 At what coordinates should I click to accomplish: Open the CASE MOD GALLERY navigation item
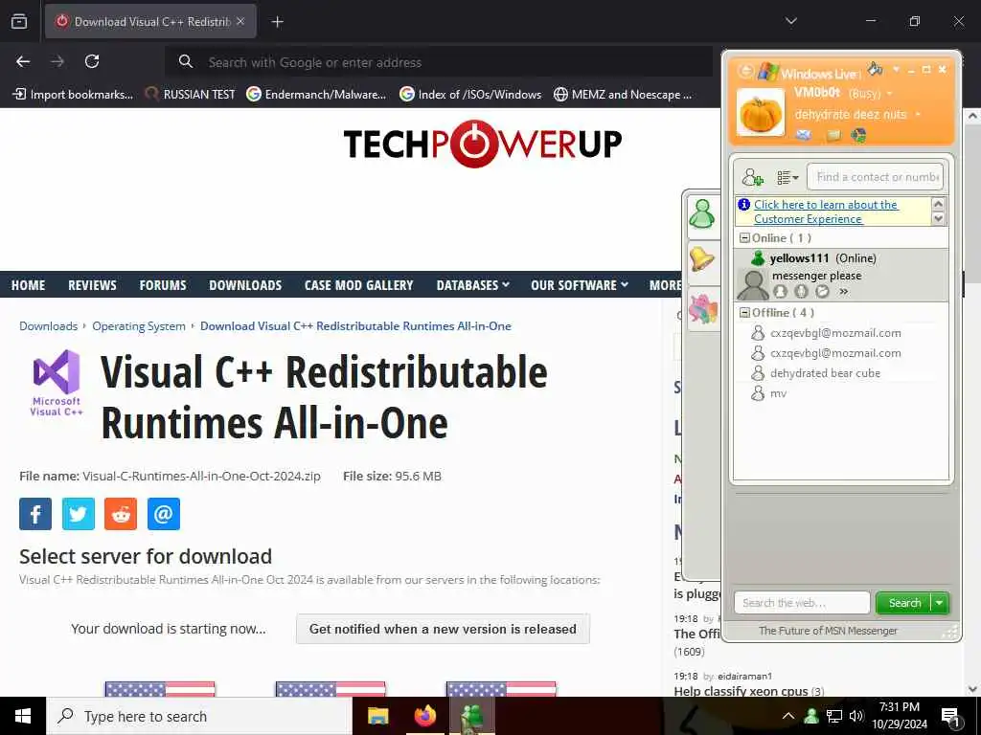(359, 285)
